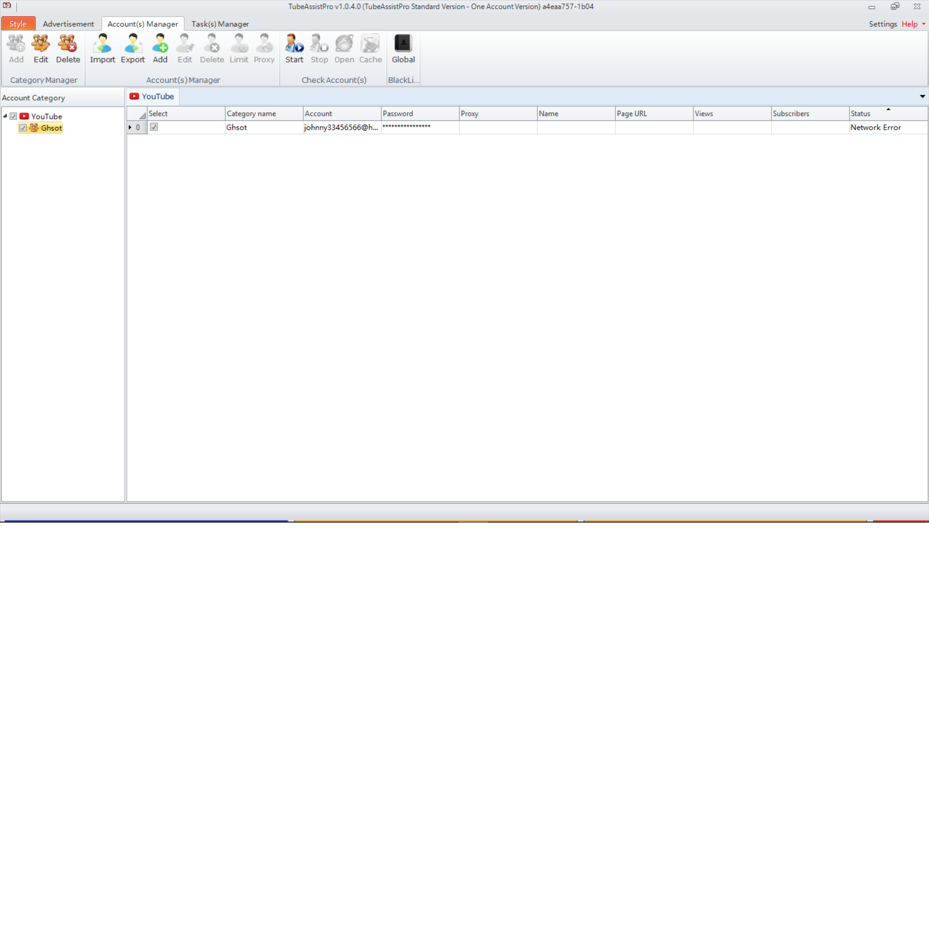
Task: Switch to Task(s) Manager tab
Action: [220, 24]
